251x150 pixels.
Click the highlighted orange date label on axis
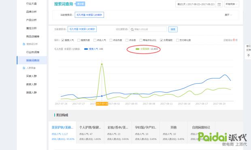click(102, 104)
